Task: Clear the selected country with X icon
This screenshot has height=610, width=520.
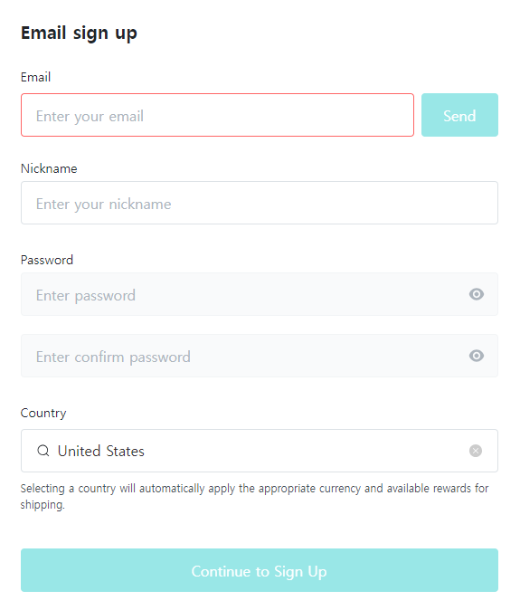Action: coord(476,451)
